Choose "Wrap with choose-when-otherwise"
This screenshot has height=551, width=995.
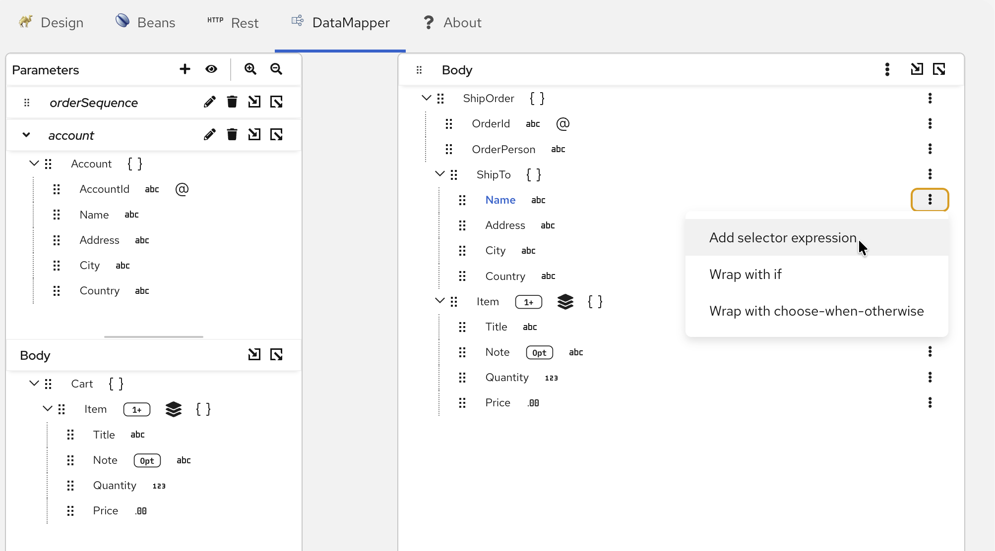coord(816,311)
